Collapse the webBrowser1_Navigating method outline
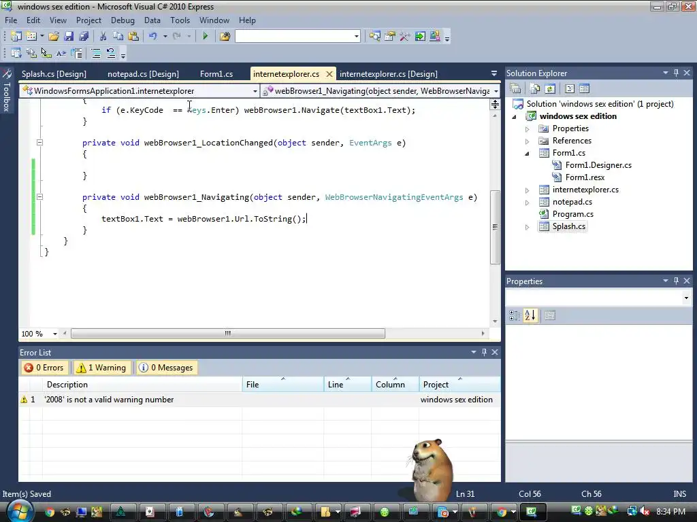 point(39,196)
